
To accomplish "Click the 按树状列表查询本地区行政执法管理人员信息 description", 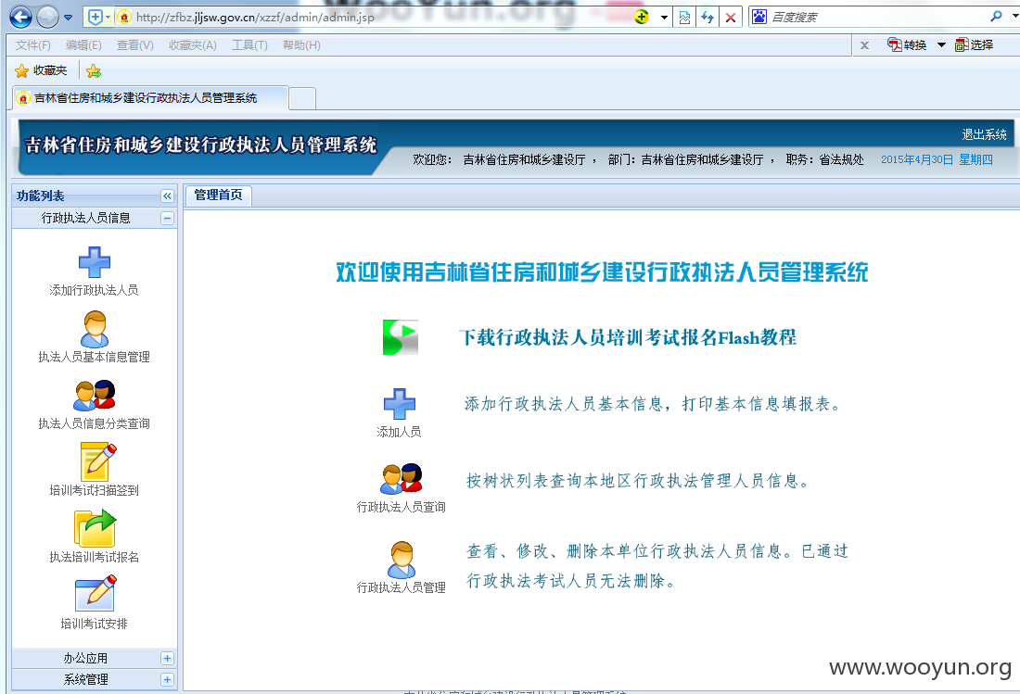I will pos(638,481).
